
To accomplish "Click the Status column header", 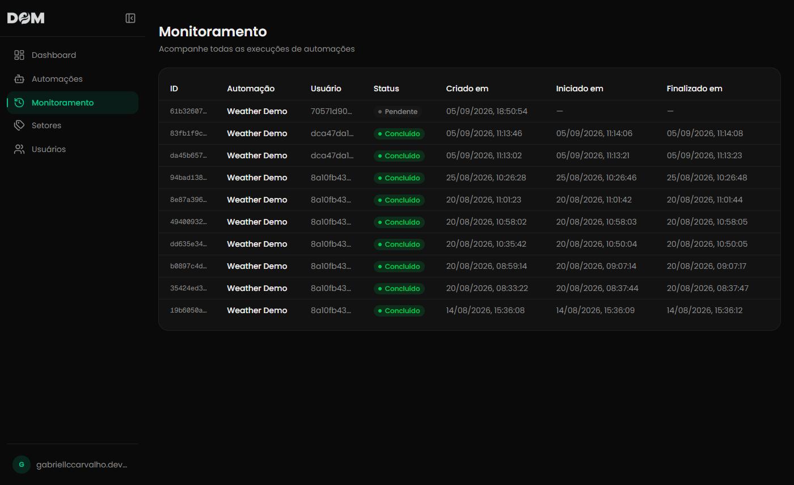I will (386, 88).
